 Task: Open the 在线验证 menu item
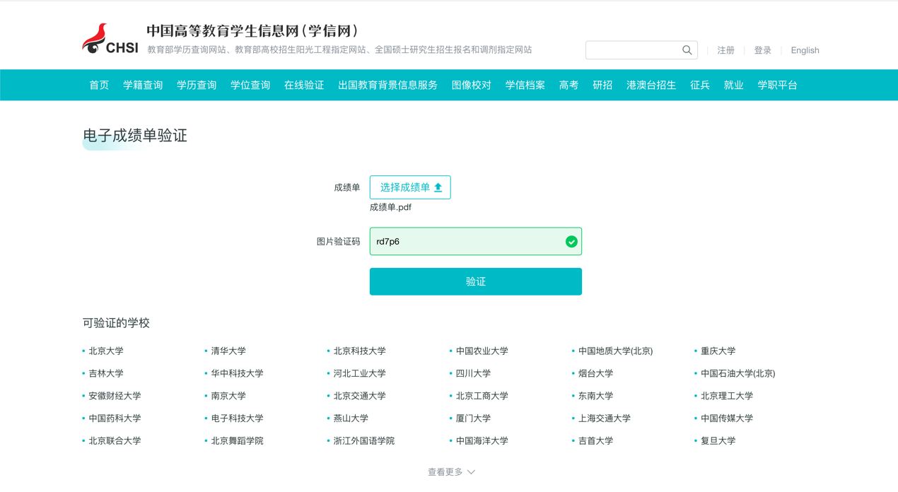point(303,85)
